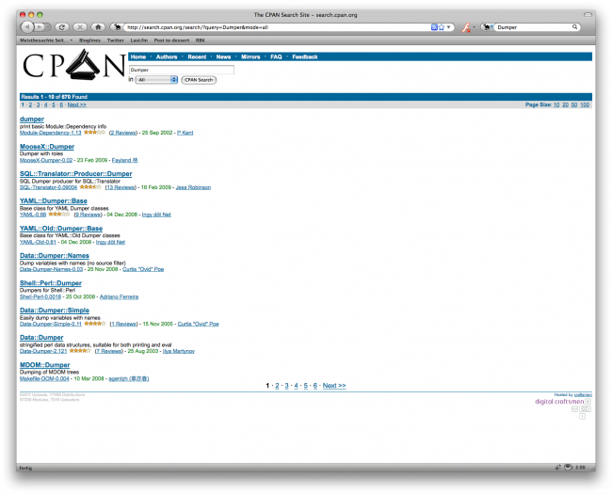Open Data::Dumper::Names result
This screenshot has width=612, height=494.
click(55, 256)
